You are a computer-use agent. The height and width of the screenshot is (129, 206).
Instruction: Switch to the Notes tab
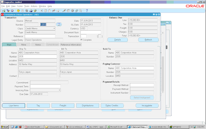[x=38, y=45]
